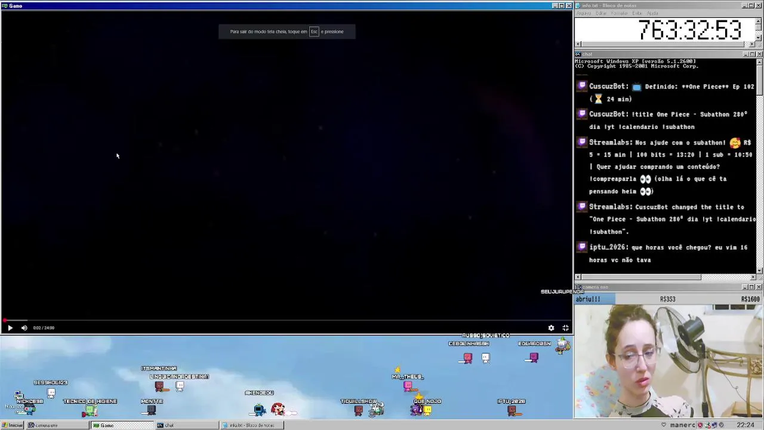Mute the video player volume
This screenshot has width=764, height=430.
click(24, 328)
